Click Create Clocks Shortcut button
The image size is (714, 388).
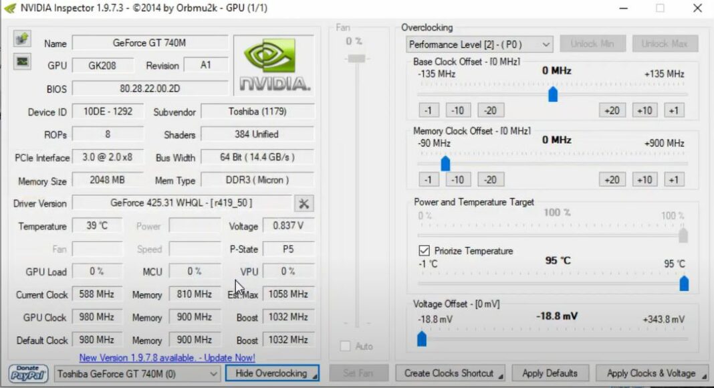[450, 373]
